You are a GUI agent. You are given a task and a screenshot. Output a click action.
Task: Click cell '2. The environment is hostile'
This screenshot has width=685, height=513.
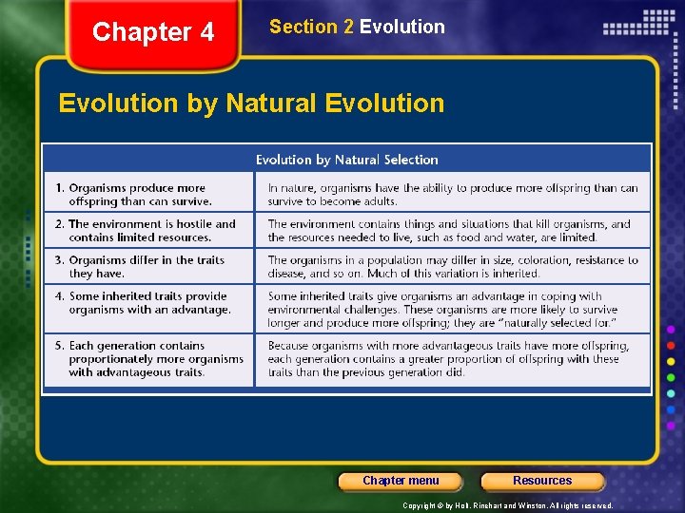click(x=148, y=230)
